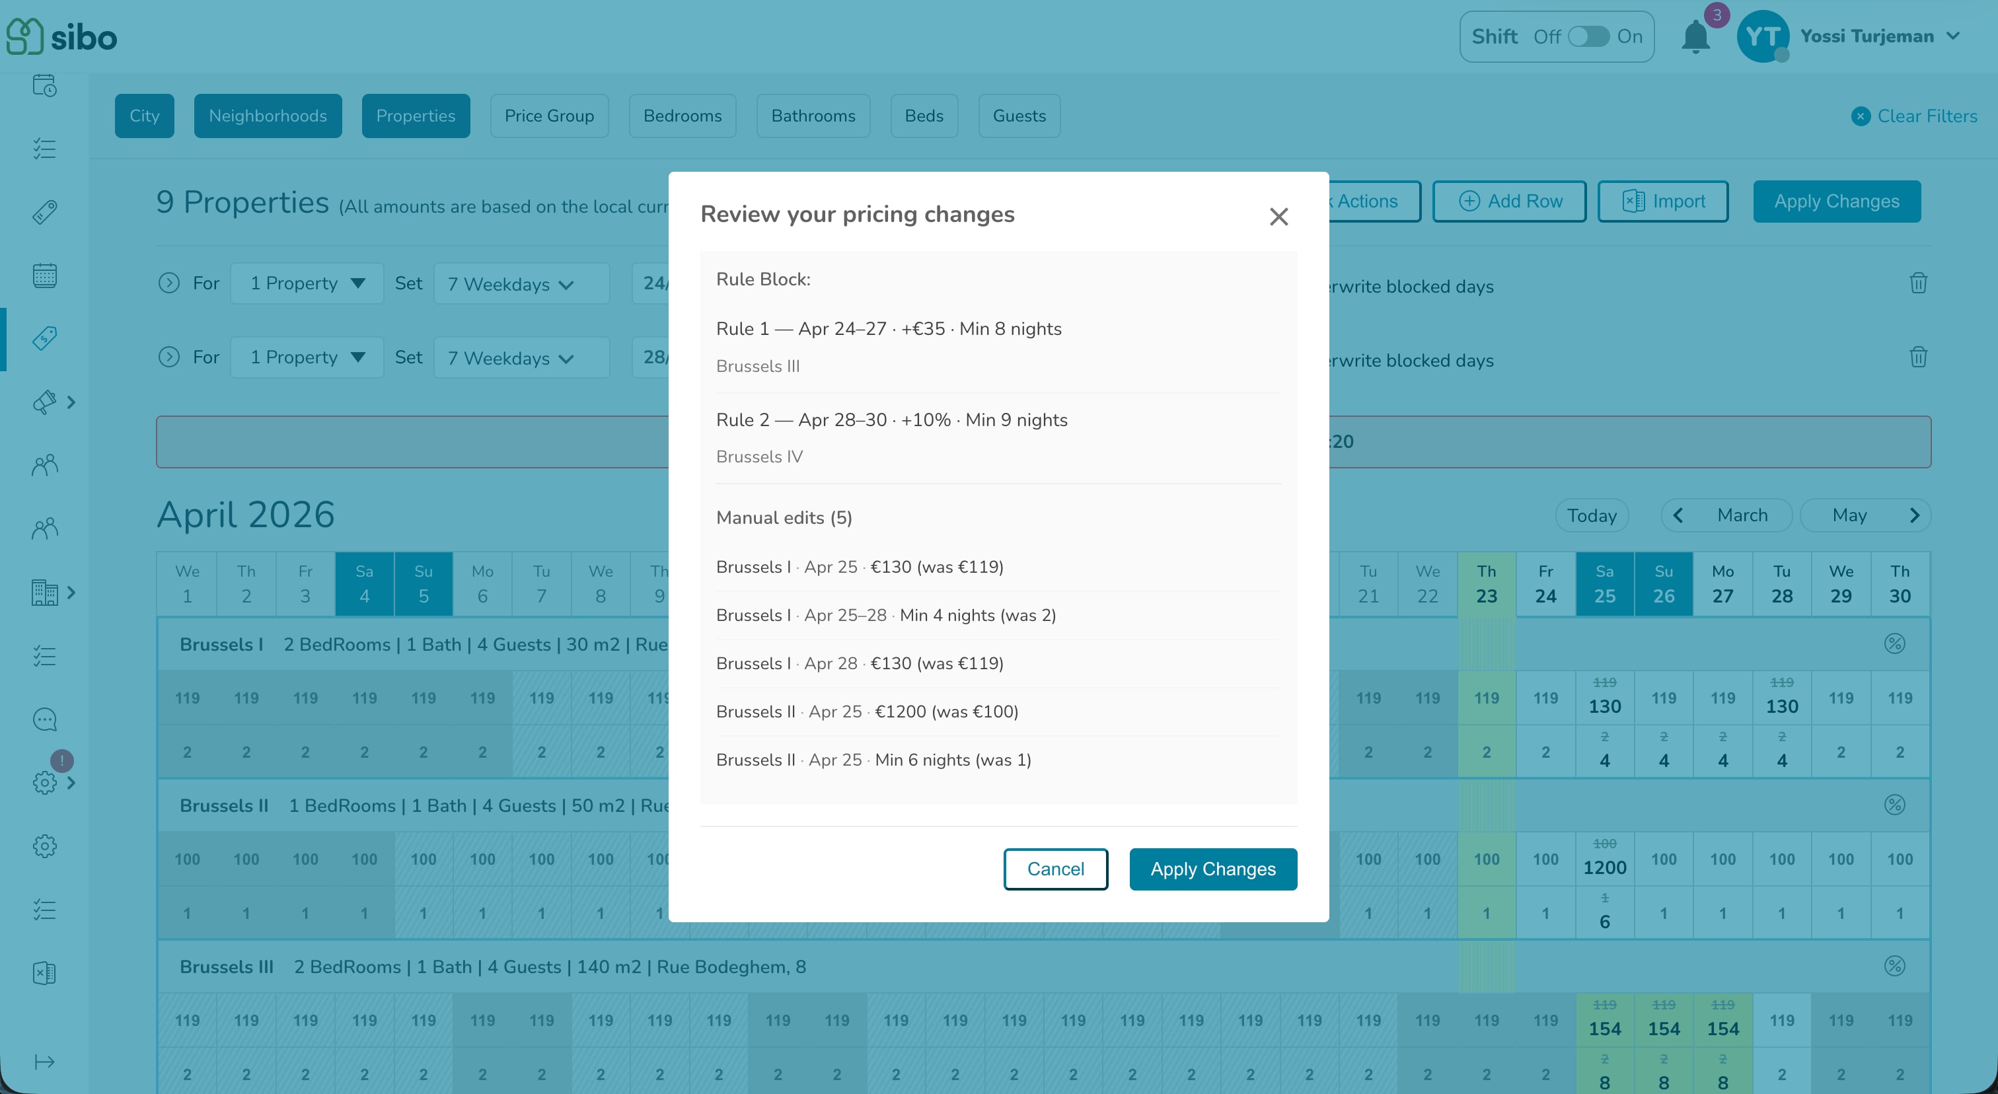Open the Excel export sidebar icon
The width and height of the screenshot is (1998, 1094).
(44, 973)
